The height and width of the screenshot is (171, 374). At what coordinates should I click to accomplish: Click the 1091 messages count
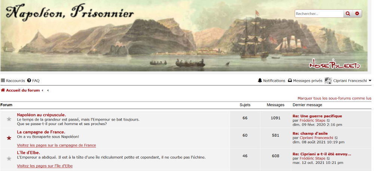(x=276, y=118)
